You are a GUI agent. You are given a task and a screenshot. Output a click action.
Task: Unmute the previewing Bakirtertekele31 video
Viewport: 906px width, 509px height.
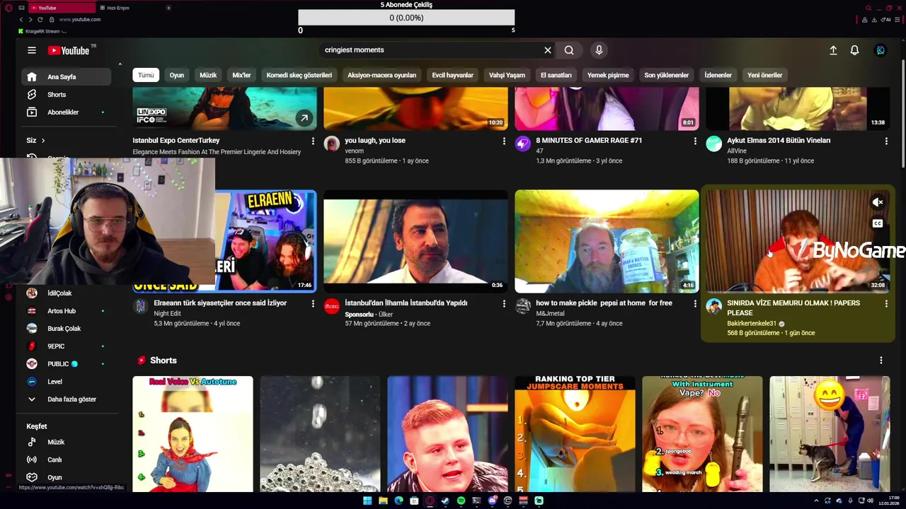click(x=878, y=203)
